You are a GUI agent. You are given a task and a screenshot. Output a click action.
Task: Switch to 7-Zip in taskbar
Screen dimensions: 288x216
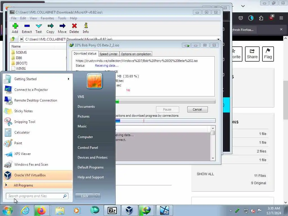(x=112, y=210)
